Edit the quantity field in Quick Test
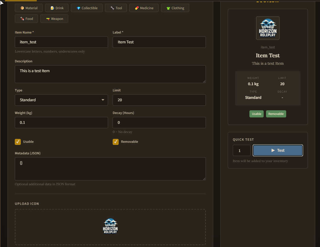 pyautogui.click(x=241, y=150)
